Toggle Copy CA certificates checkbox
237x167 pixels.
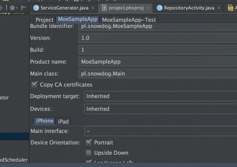[35, 84]
